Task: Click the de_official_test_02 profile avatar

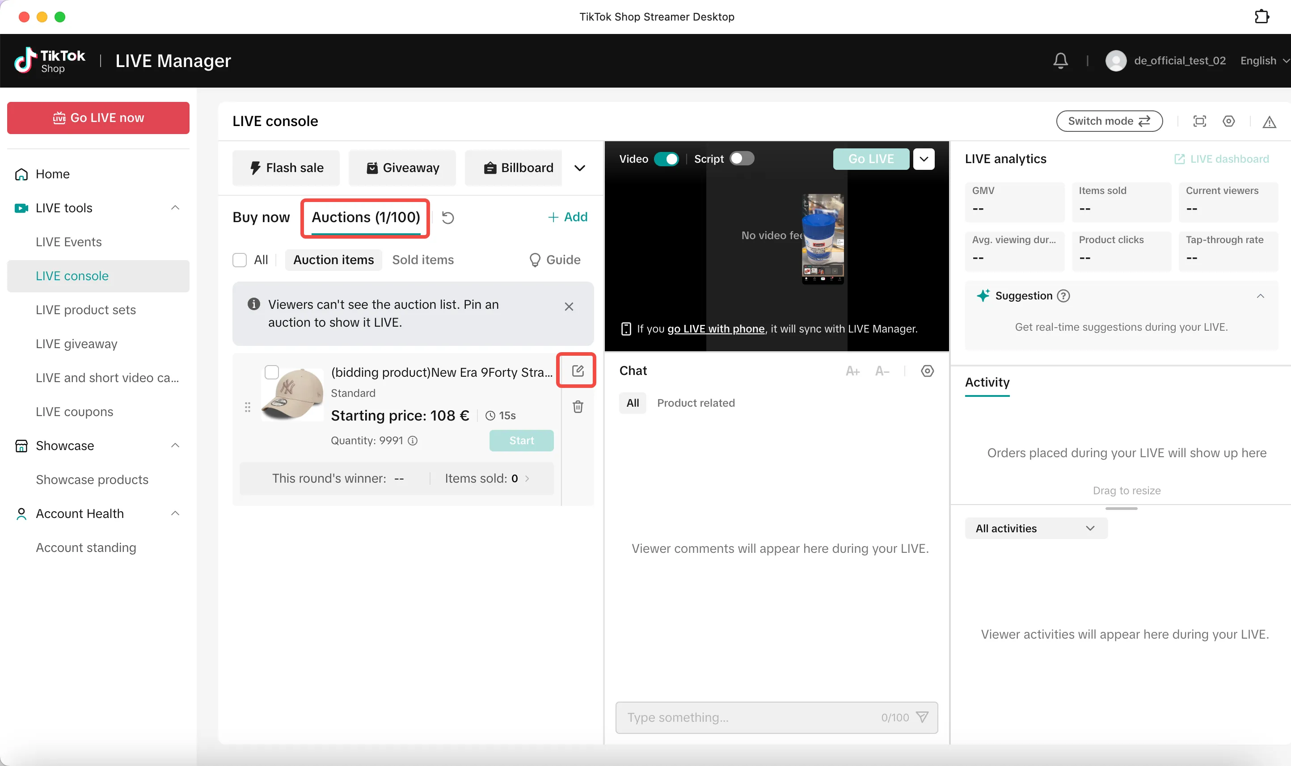Action: point(1115,60)
